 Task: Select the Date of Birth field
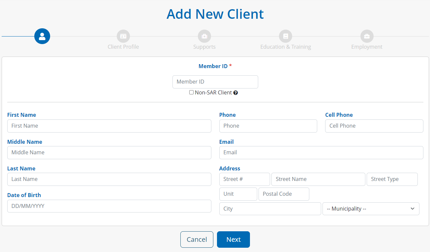109,206
